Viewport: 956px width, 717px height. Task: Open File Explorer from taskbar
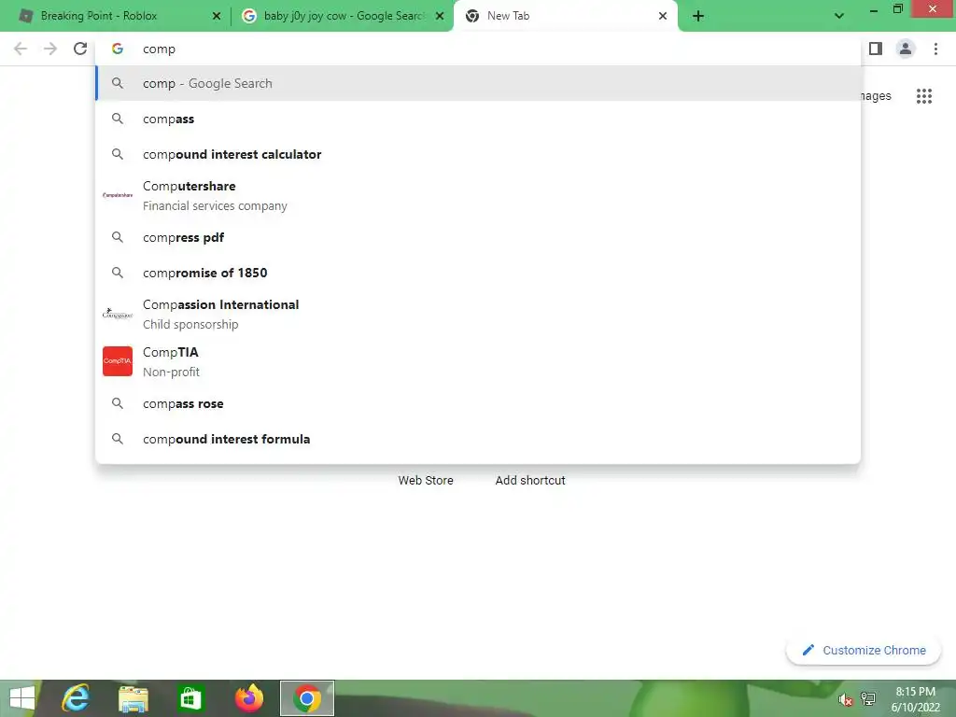[134, 698]
